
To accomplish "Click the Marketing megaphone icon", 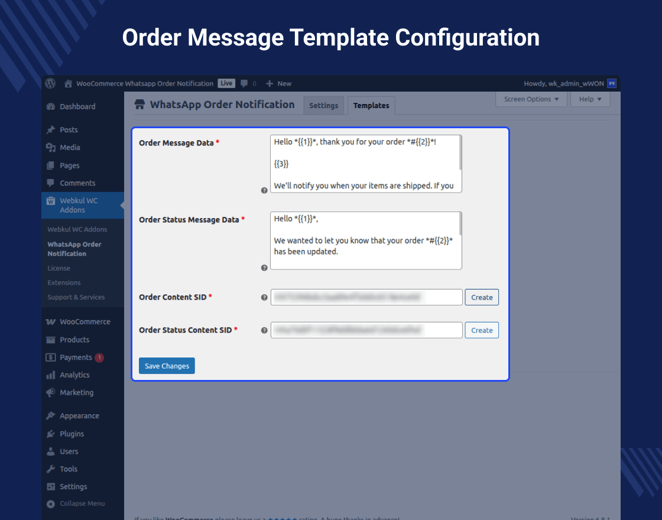I will click(x=51, y=392).
